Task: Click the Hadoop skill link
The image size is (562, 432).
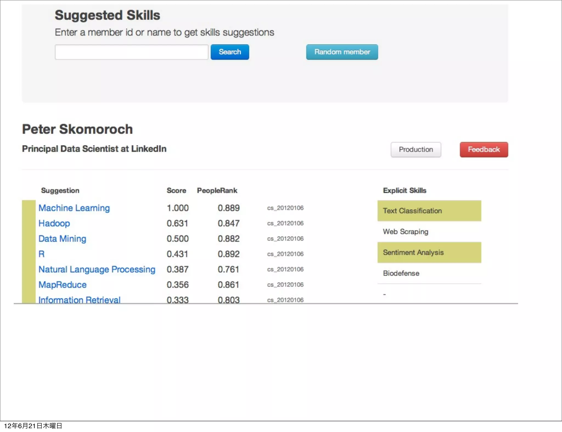Action: click(54, 223)
